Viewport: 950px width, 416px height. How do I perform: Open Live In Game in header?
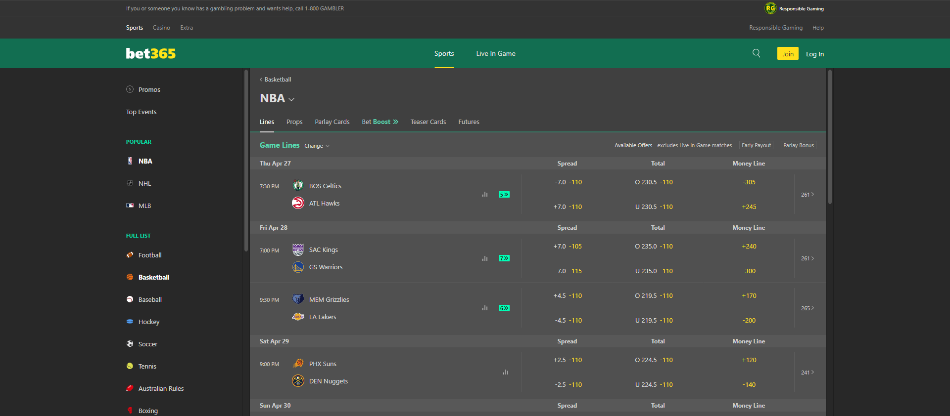(x=496, y=54)
